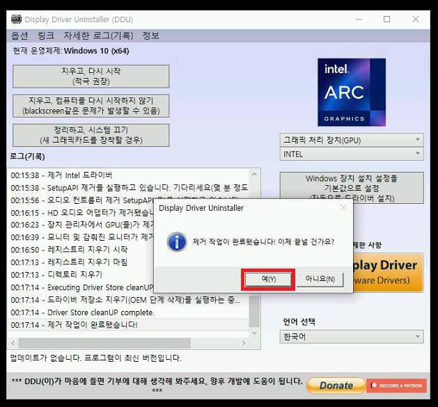Viewport: 438px width, 407px height.
Task: Click the log horizontal scroll left arrow
Action: click(13, 343)
